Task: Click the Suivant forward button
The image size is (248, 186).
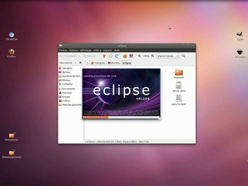Action: click(x=89, y=56)
